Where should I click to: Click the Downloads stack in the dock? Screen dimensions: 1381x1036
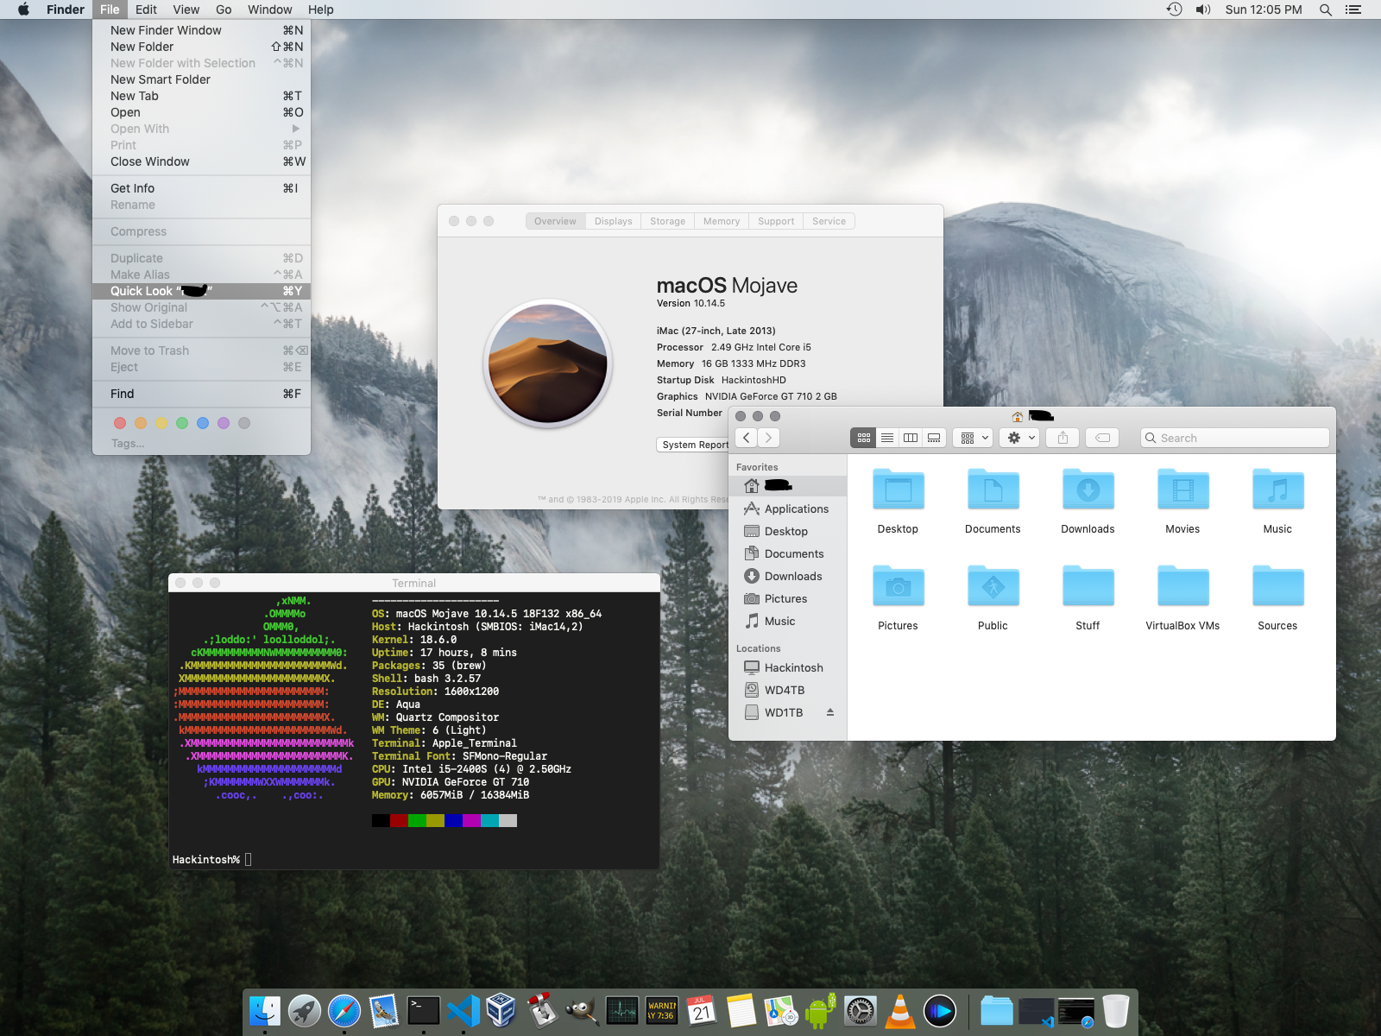[997, 1011]
